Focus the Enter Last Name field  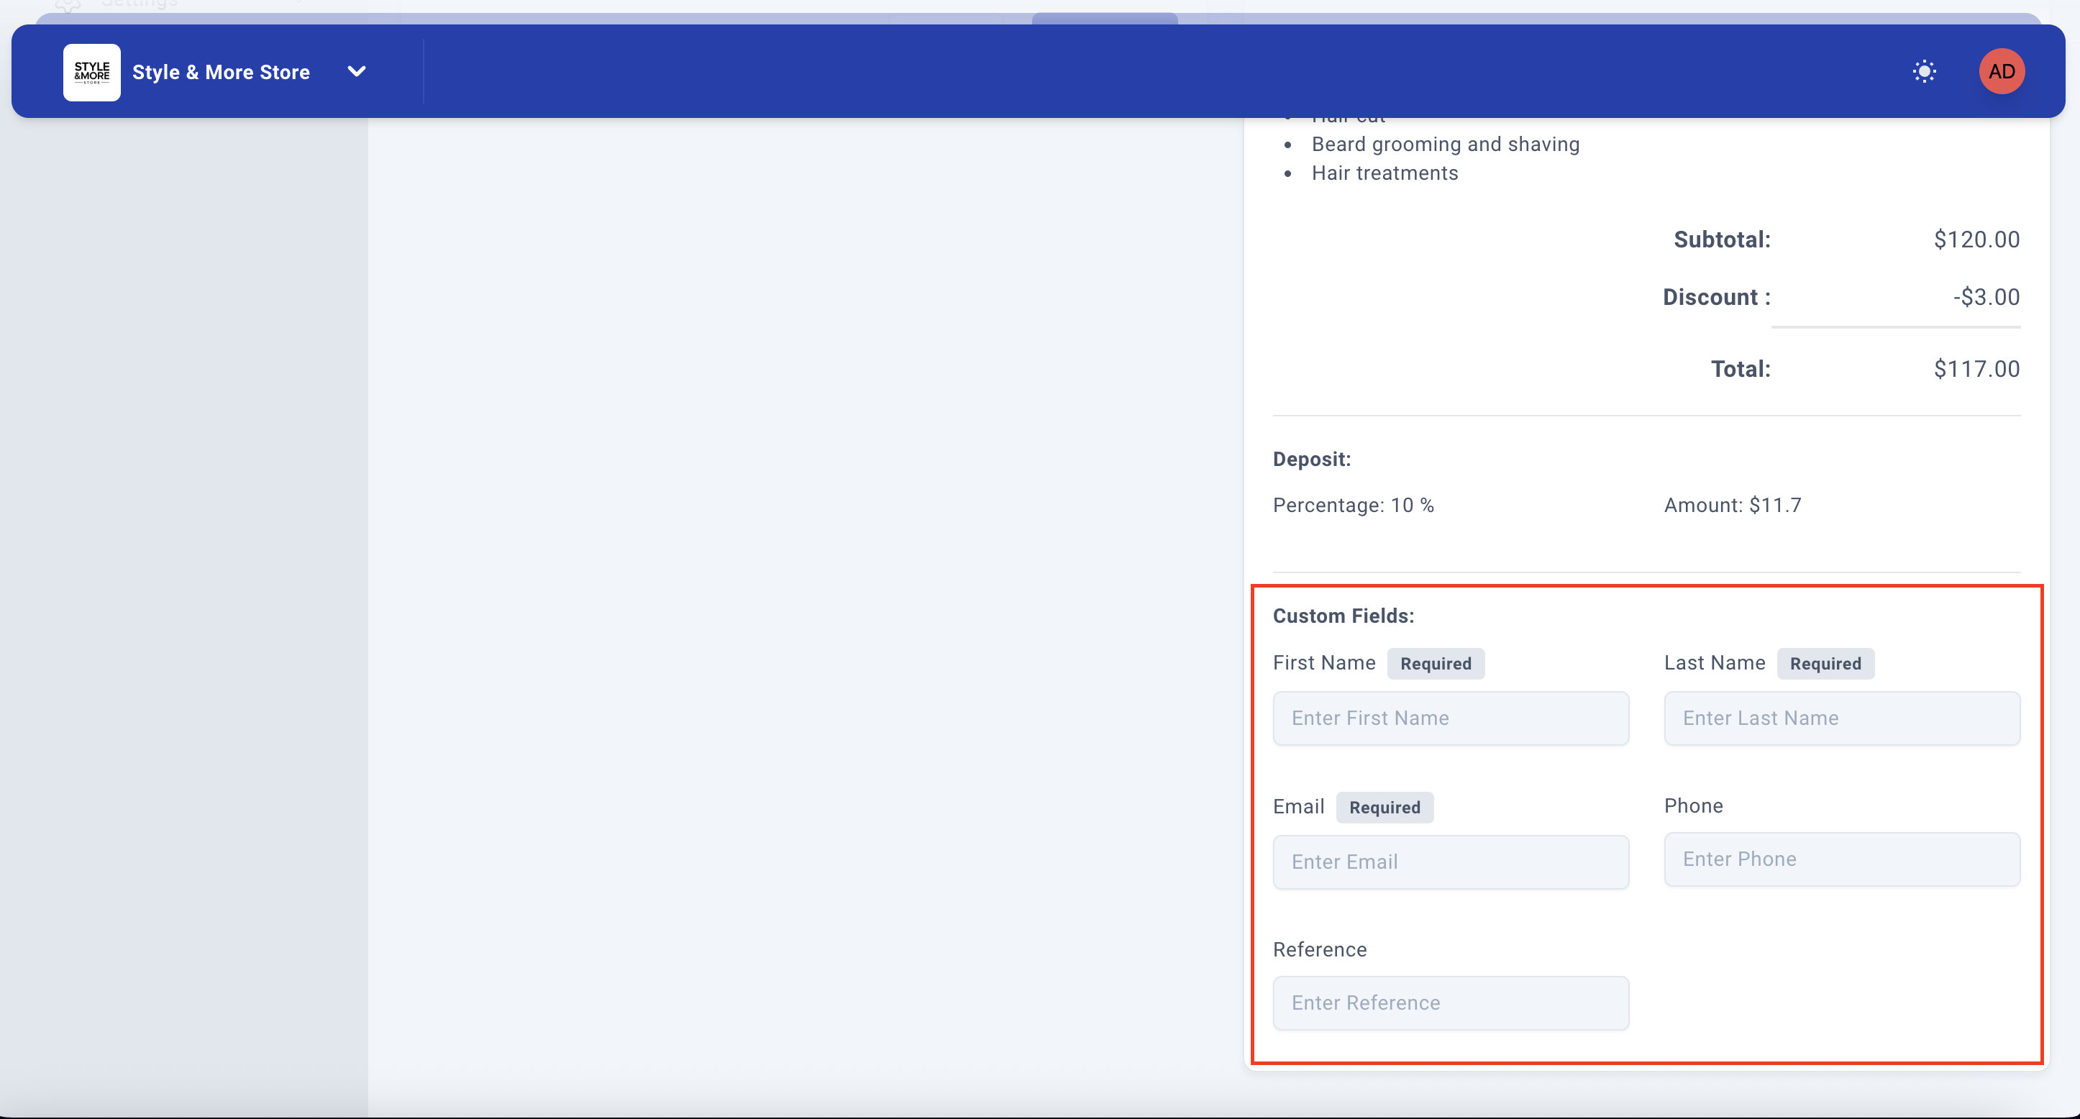click(x=1841, y=718)
